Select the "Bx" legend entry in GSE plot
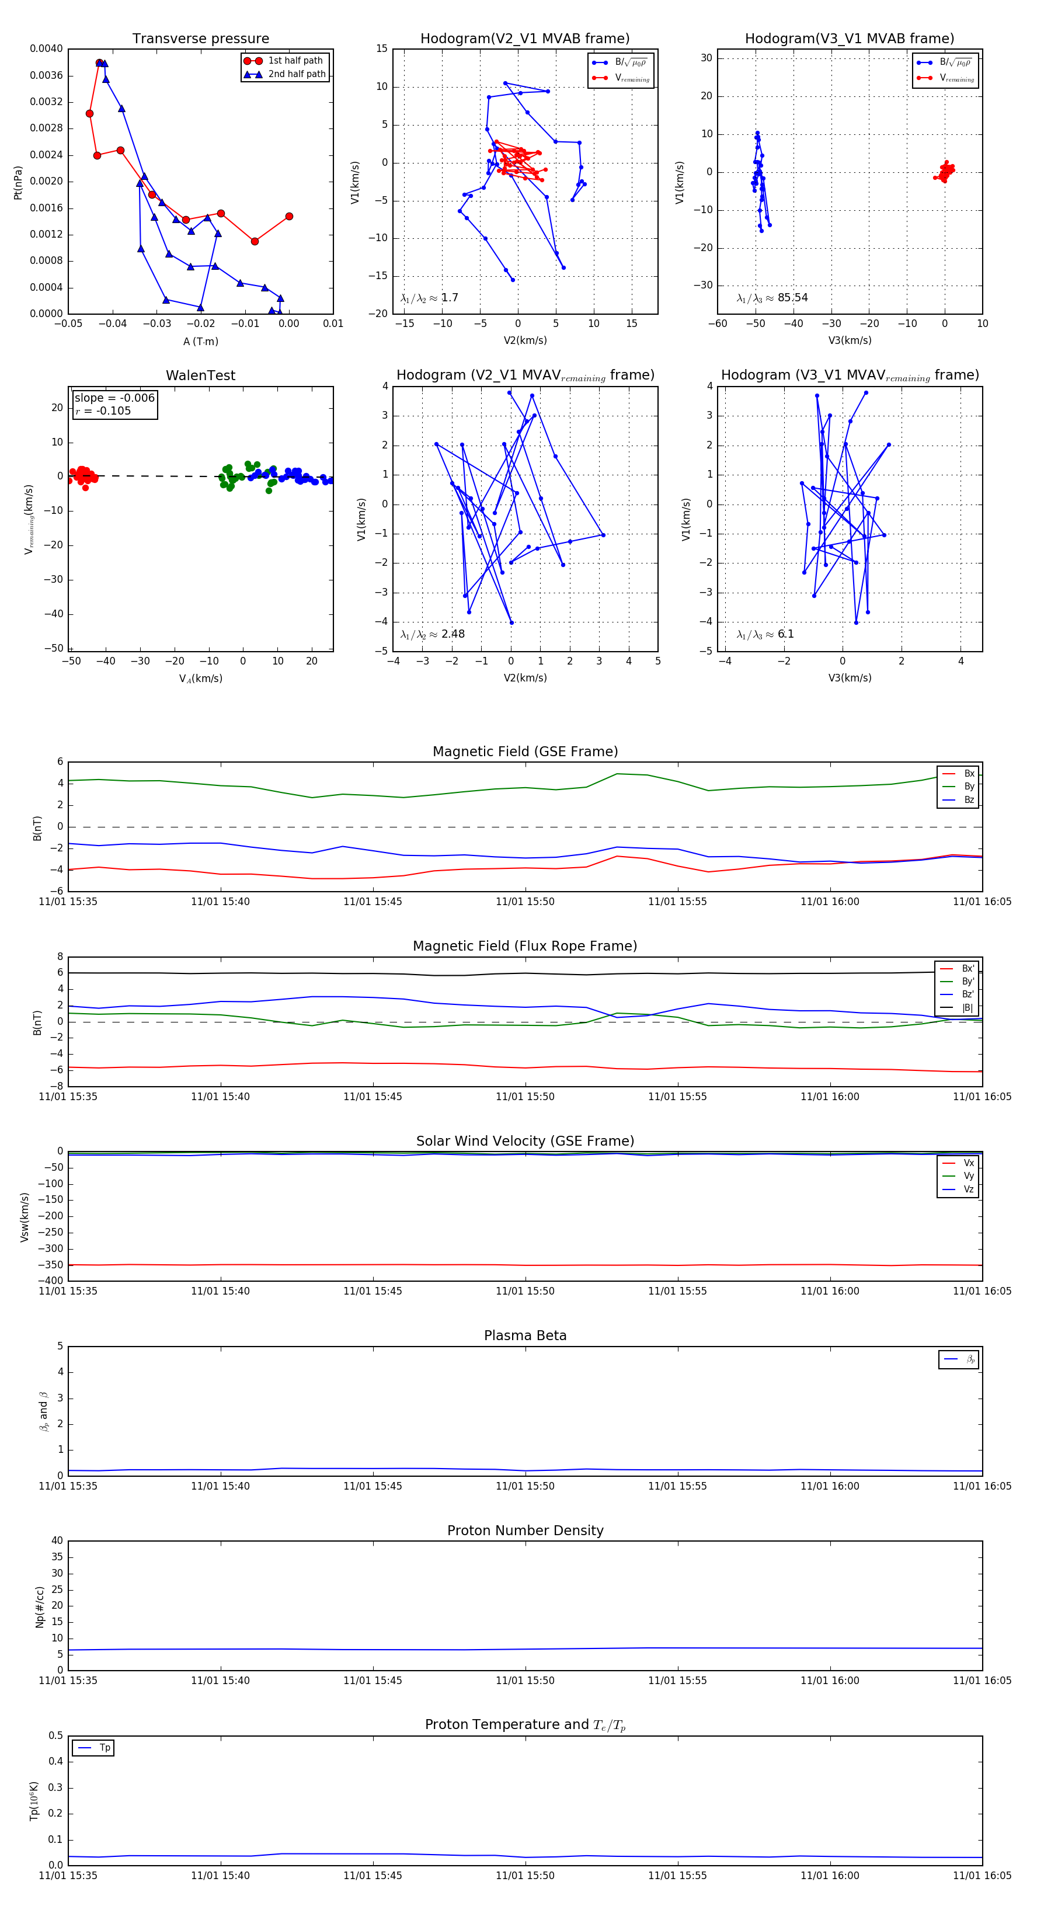 (958, 774)
